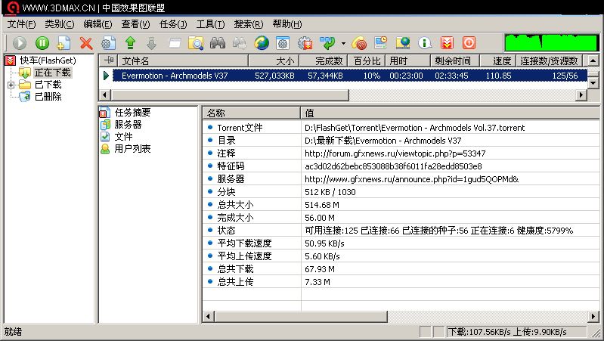Viewport: 604px width, 341px height.
Task: Select the 状态 row
Action: point(401,231)
